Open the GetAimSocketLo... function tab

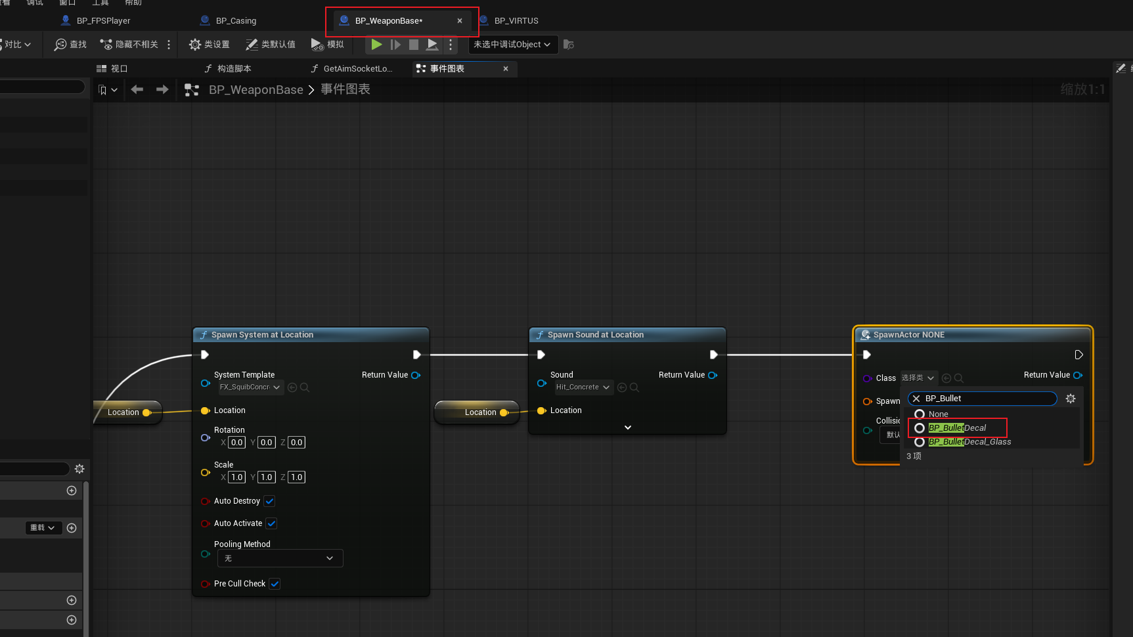[351, 68]
